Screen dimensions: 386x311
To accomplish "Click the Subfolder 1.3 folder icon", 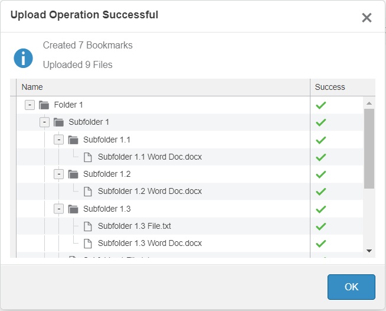I will (x=73, y=209).
